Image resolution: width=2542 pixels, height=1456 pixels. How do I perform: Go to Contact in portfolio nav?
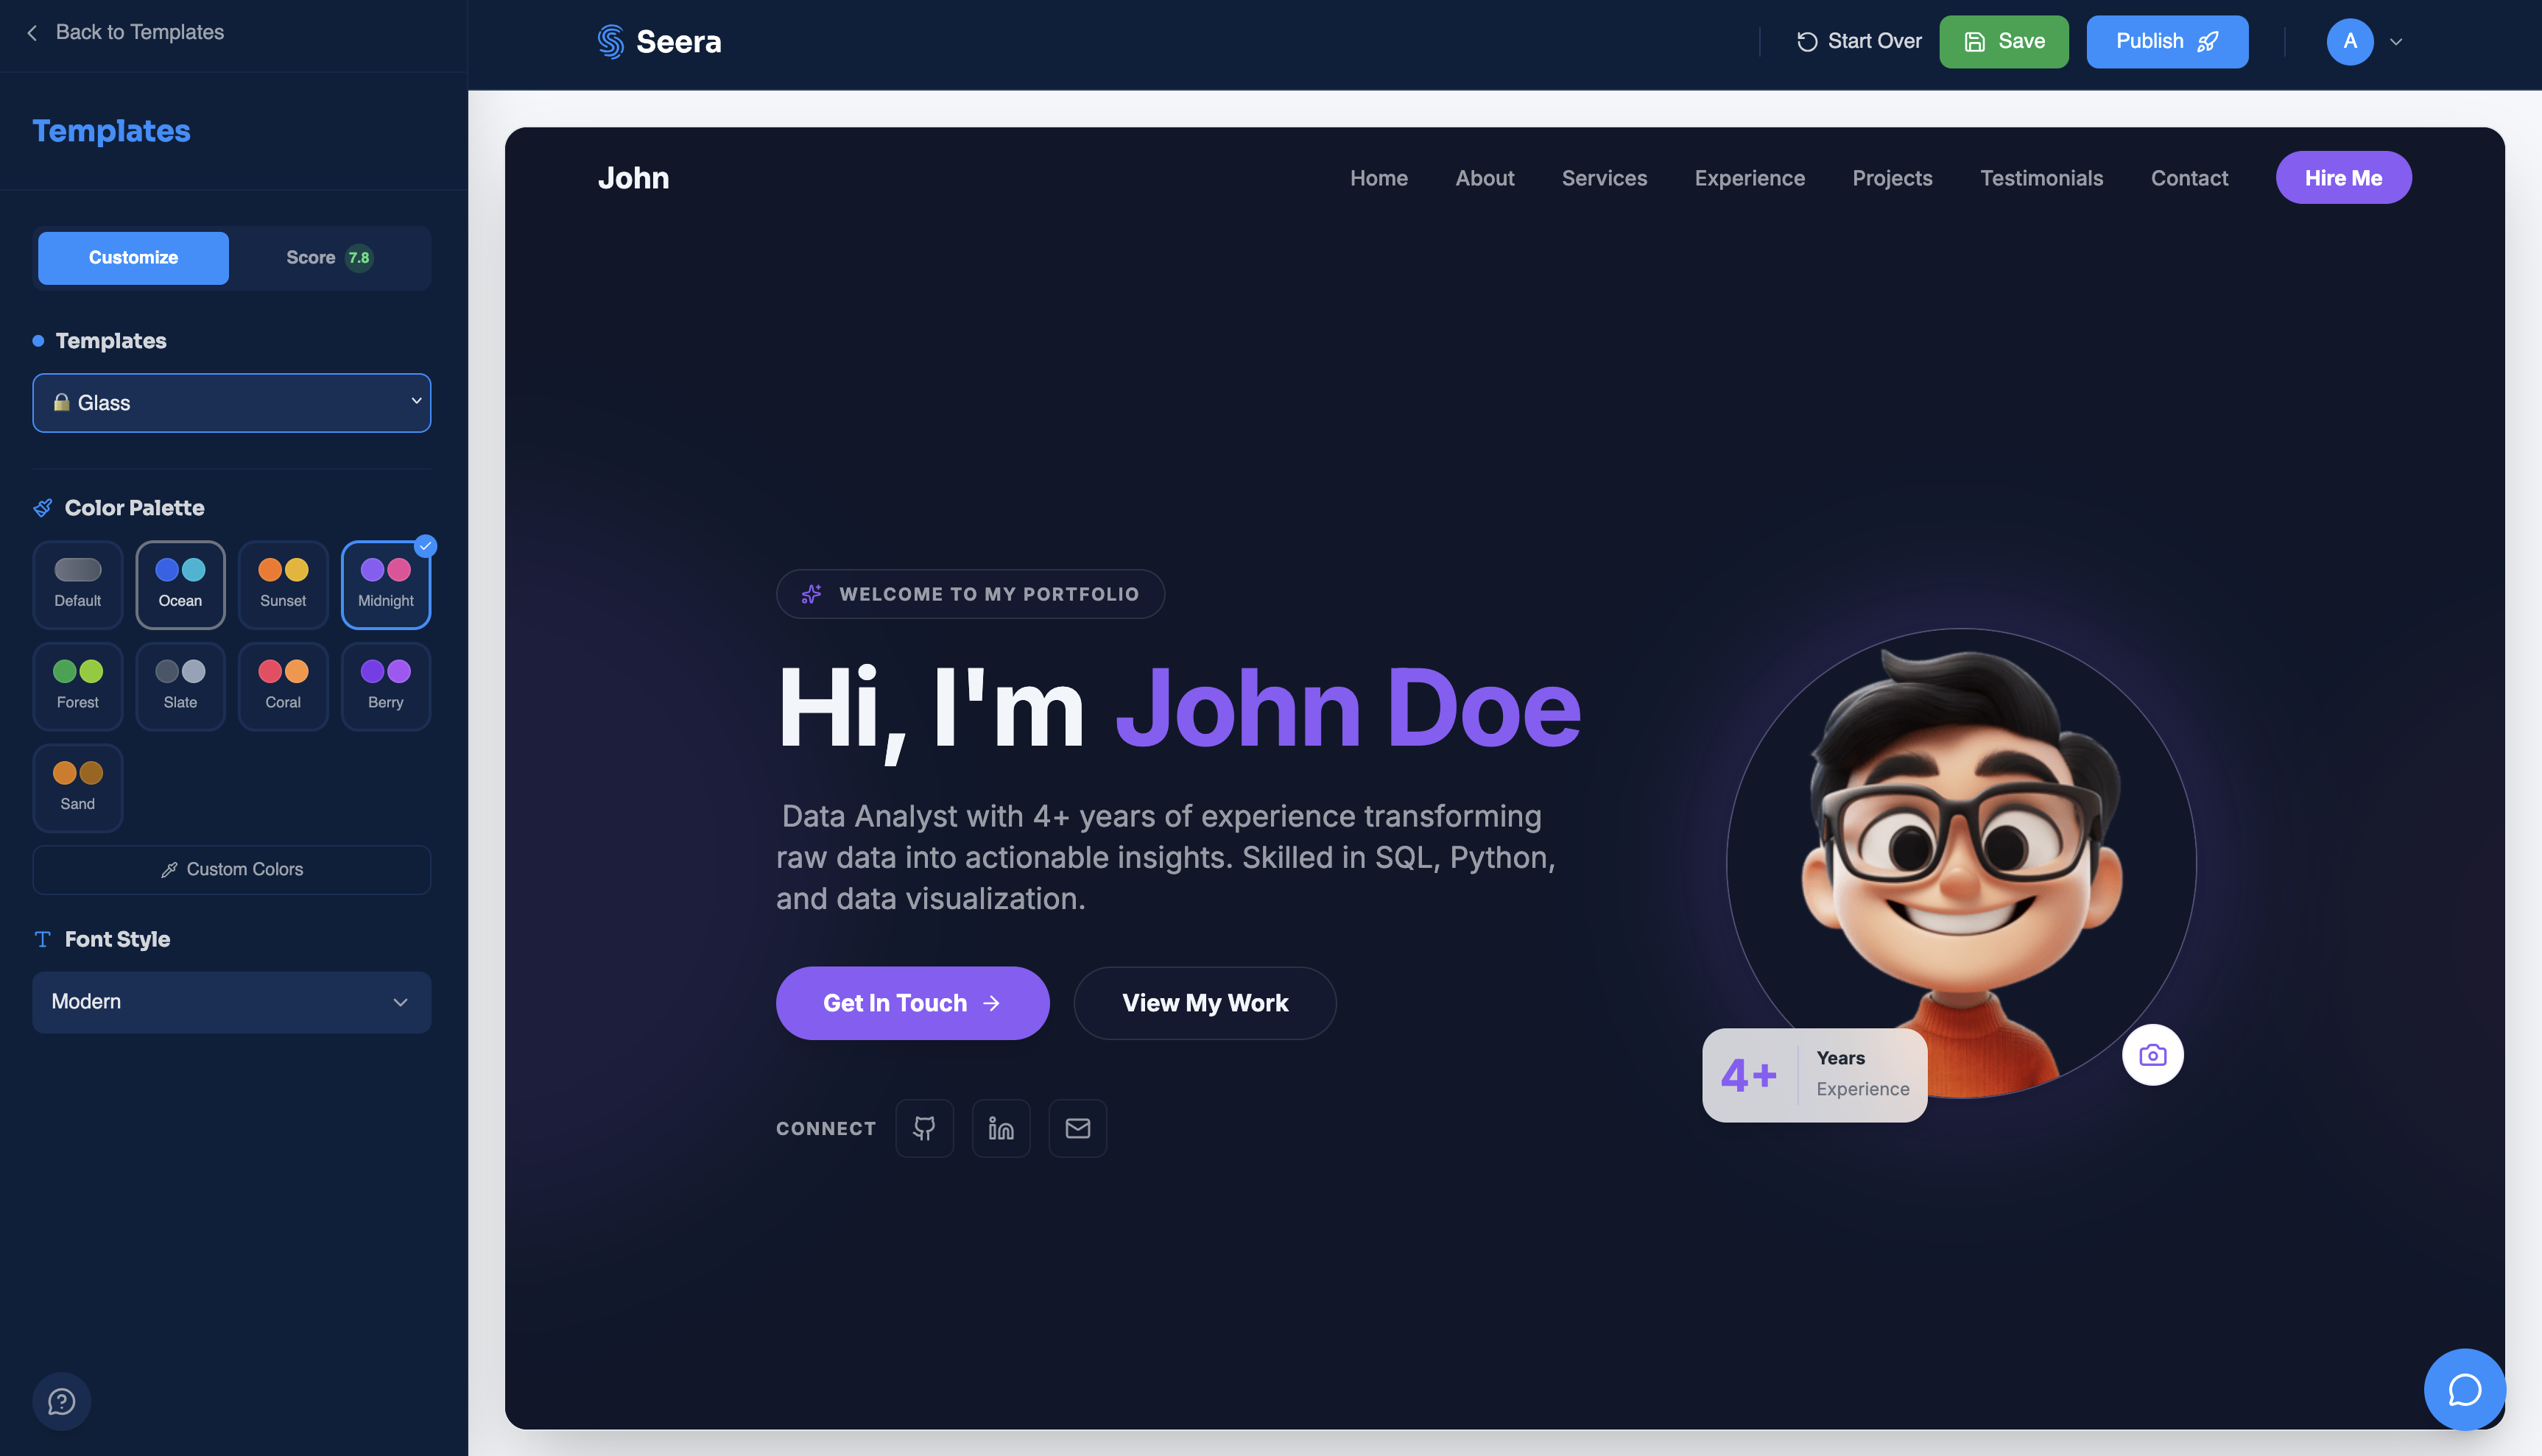point(2190,178)
